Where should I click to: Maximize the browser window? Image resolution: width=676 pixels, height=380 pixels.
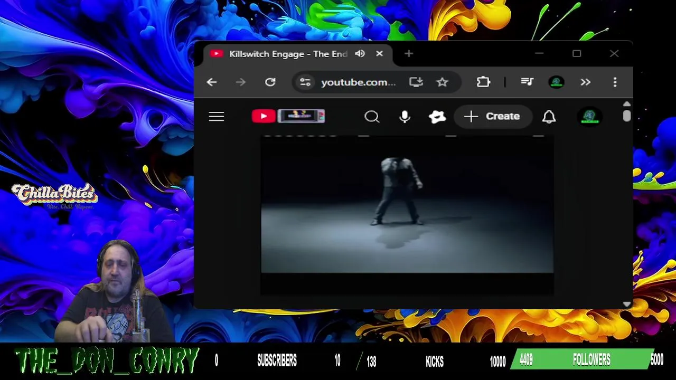(577, 54)
